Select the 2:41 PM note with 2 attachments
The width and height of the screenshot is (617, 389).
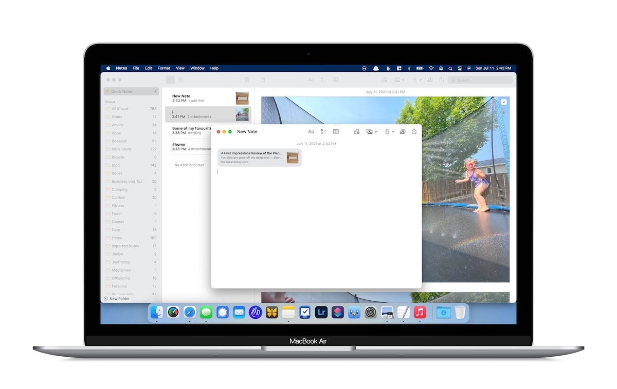(209, 114)
